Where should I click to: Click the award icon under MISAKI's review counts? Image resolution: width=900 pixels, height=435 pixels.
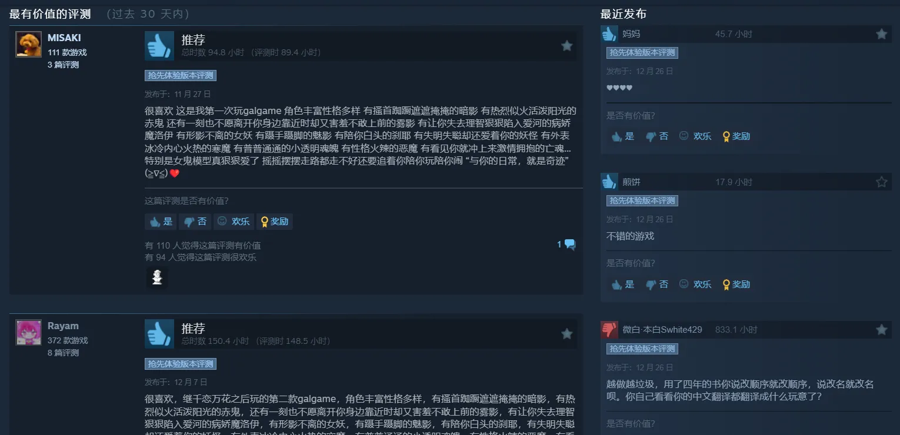[157, 277]
